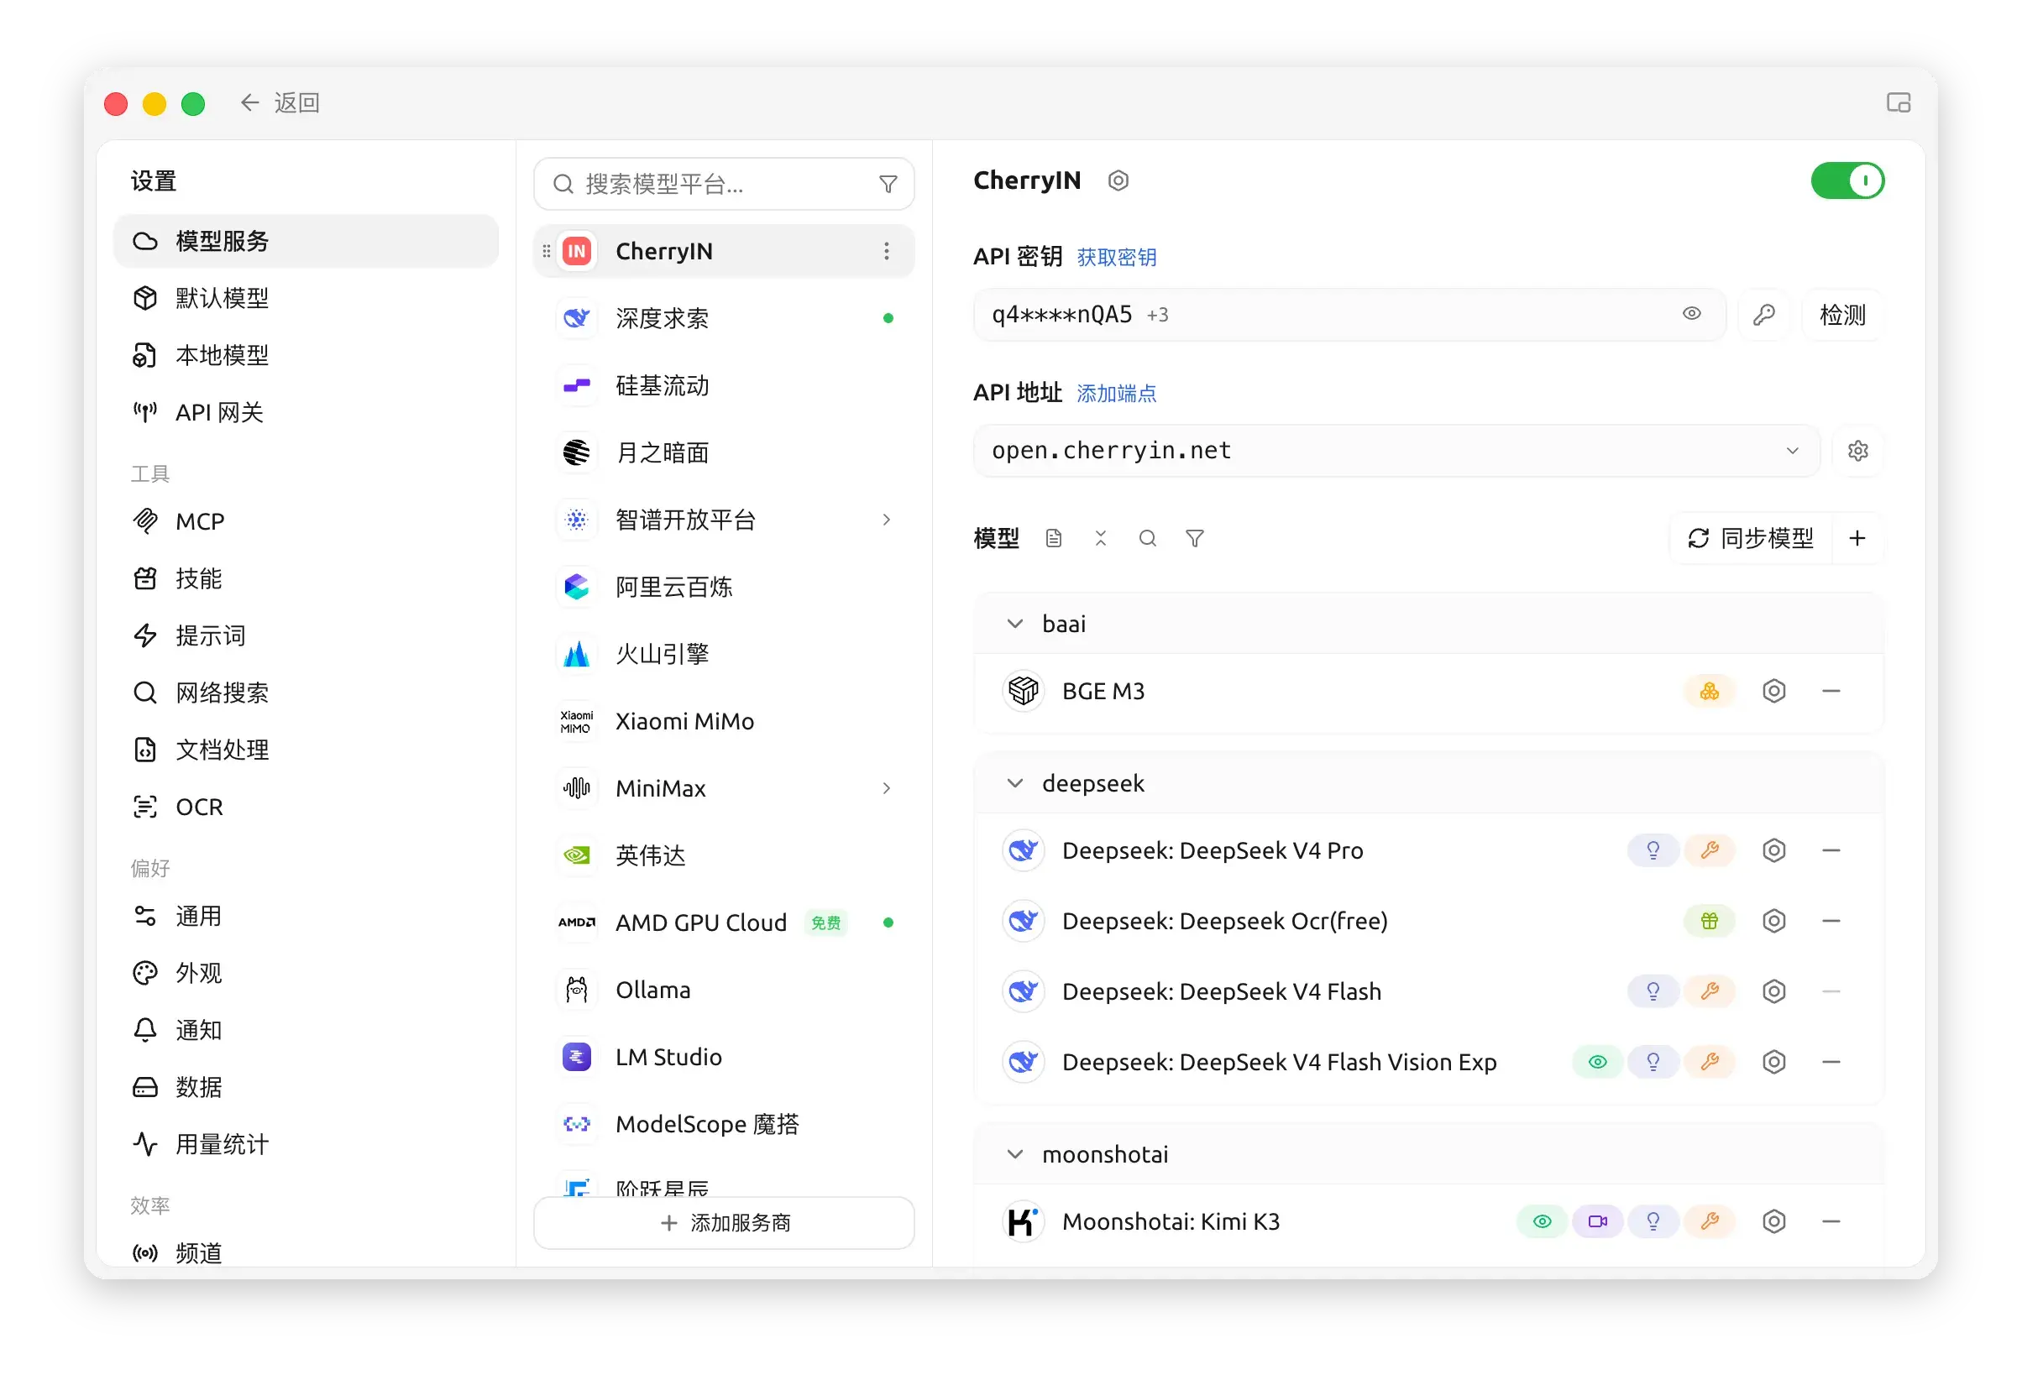Open API address settings gear icon
This screenshot has width=2022, height=1380.
coord(1857,452)
